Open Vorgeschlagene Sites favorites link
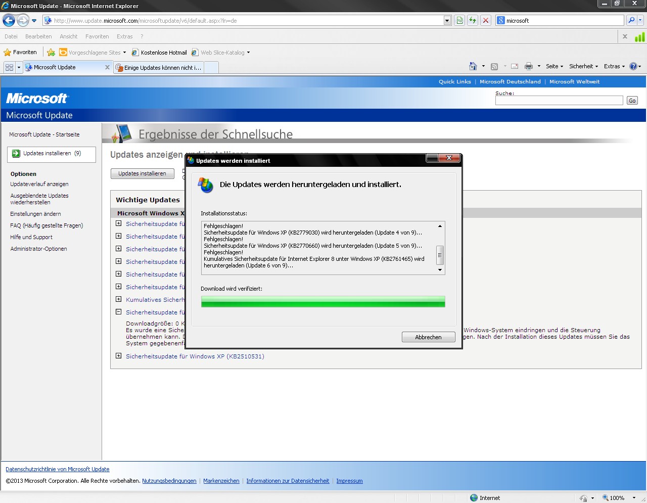 [93, 53]
